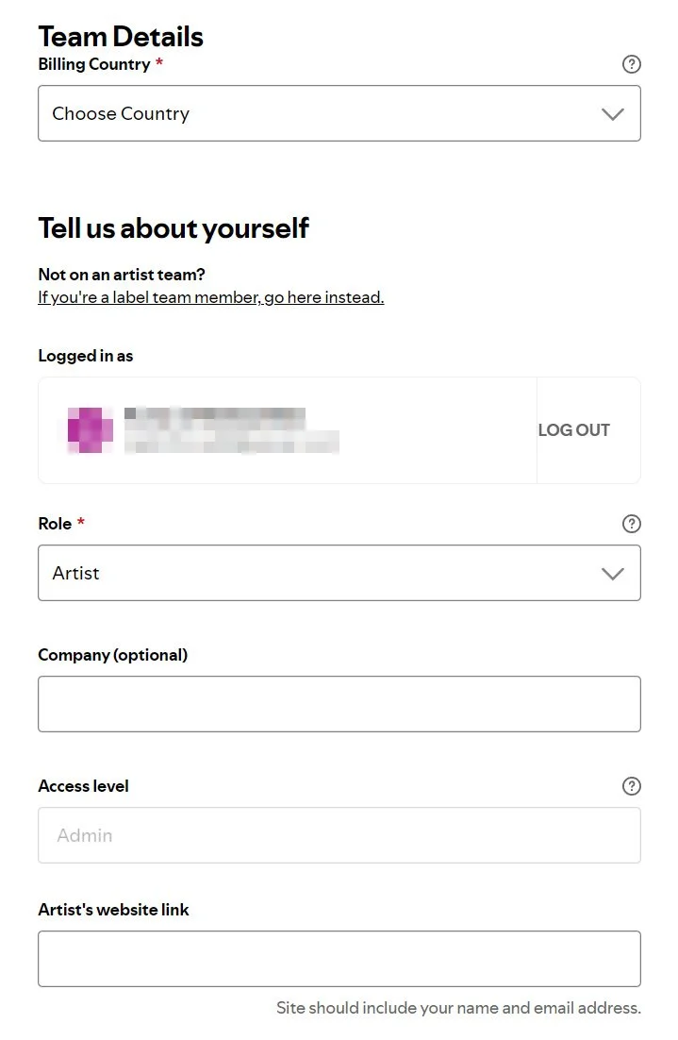Click the Billing Country label text
This screenshot has width=678, height=1040.
94,64
